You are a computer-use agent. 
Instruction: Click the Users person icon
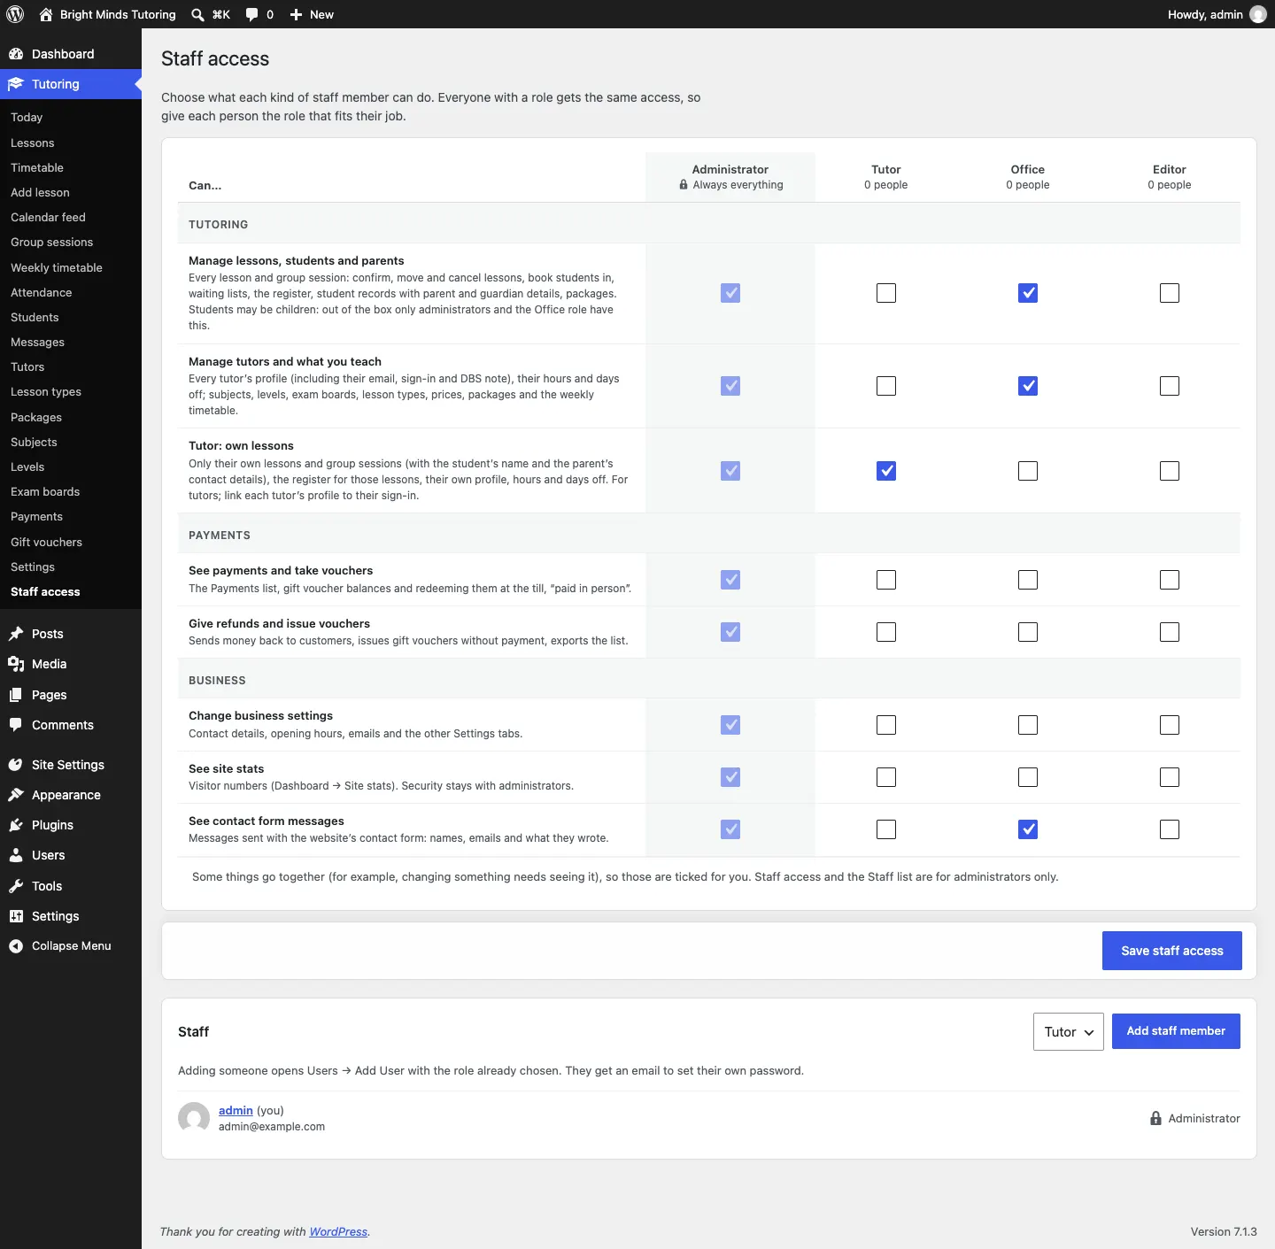(x=16, y=855)
